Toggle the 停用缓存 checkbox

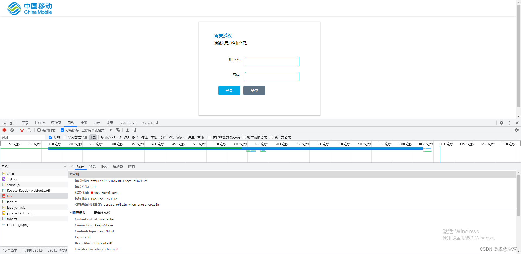pyautogui.click(x=62, y=130)
